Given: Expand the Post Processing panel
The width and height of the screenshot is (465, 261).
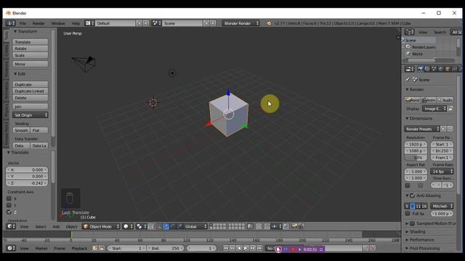Looking at the screenshot, I should [x=422, y=248].
